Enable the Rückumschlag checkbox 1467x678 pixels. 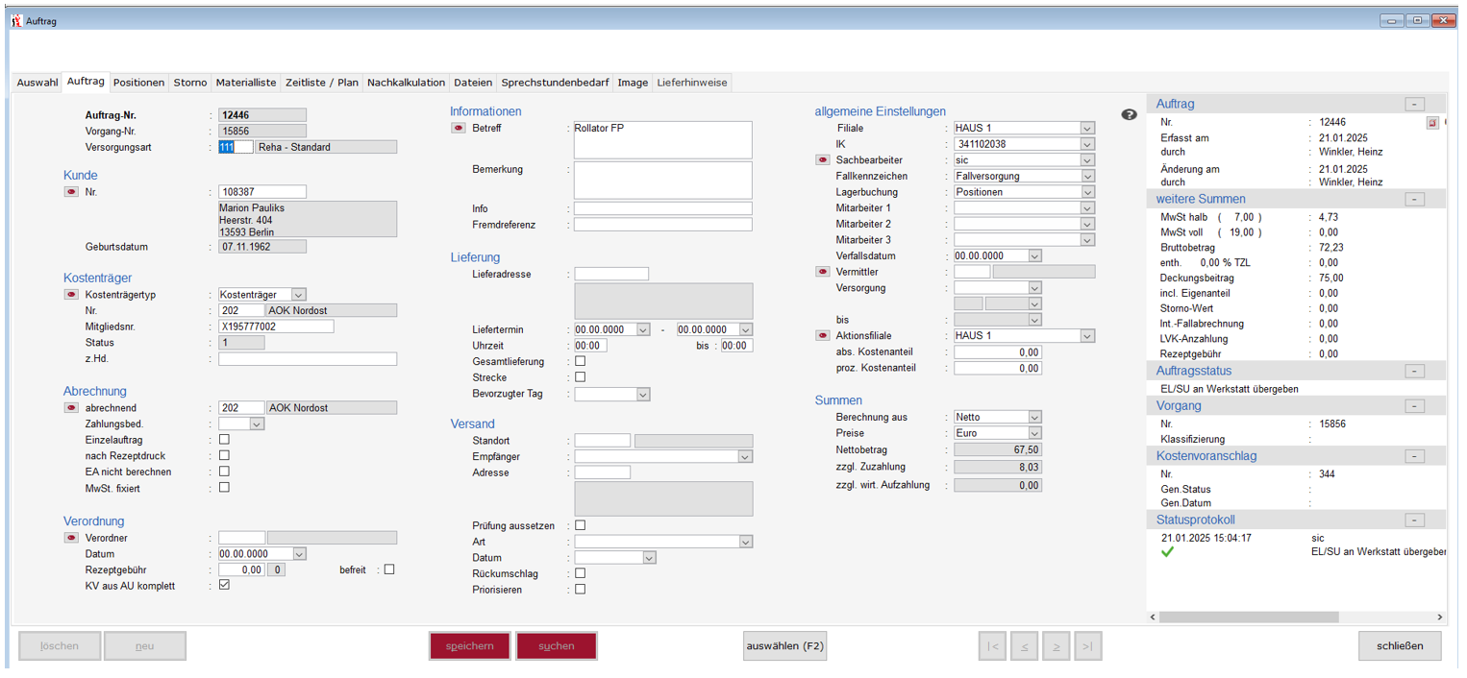pos(580,573)
